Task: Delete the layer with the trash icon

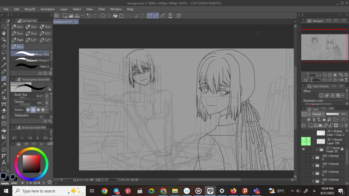Action: tap(346, 125)
